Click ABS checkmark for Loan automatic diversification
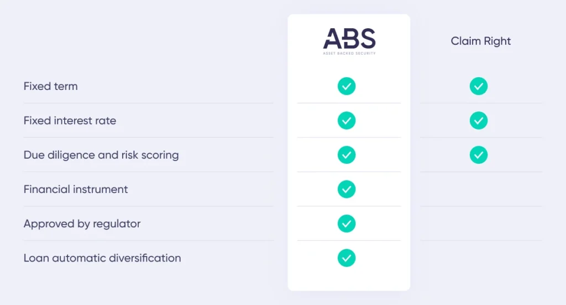Image resolution: width=566 pixels, height=305 pixels. 347,258
